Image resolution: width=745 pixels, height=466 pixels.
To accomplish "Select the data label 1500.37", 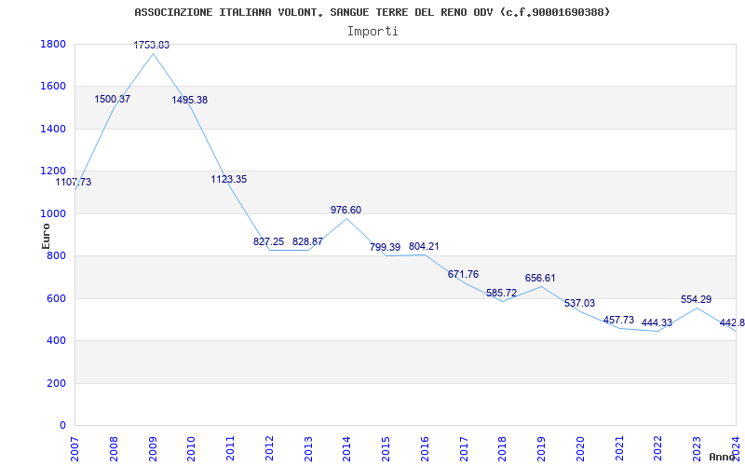I will [x=112, y=100].
